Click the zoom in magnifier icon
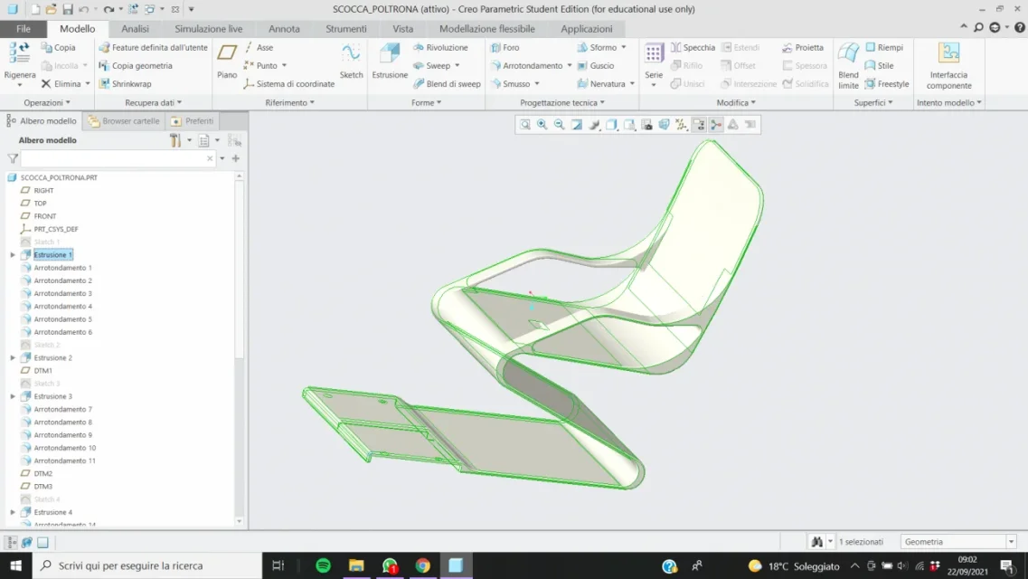1028x579 pixels. 542,125
